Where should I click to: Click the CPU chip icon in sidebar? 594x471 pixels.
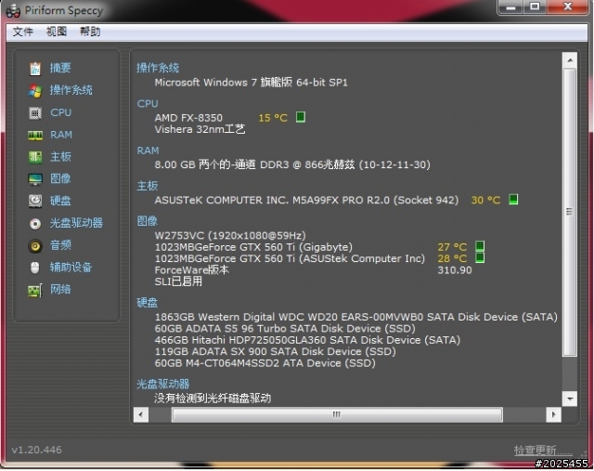35,113
